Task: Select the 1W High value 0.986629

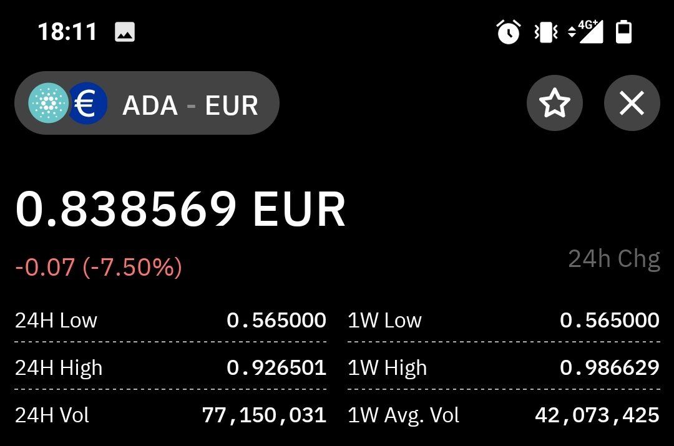Action: (x=610, y=368)
